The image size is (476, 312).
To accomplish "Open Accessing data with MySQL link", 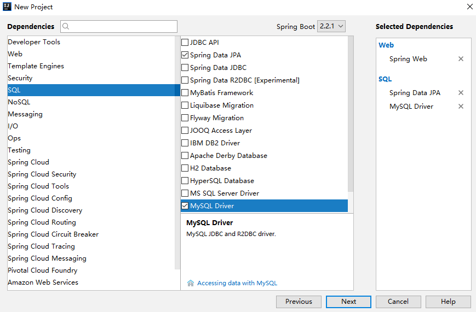I will (237, 283).
